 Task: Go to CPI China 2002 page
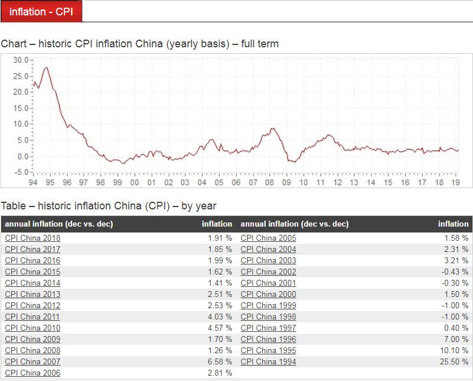click(x=269, y=272)
